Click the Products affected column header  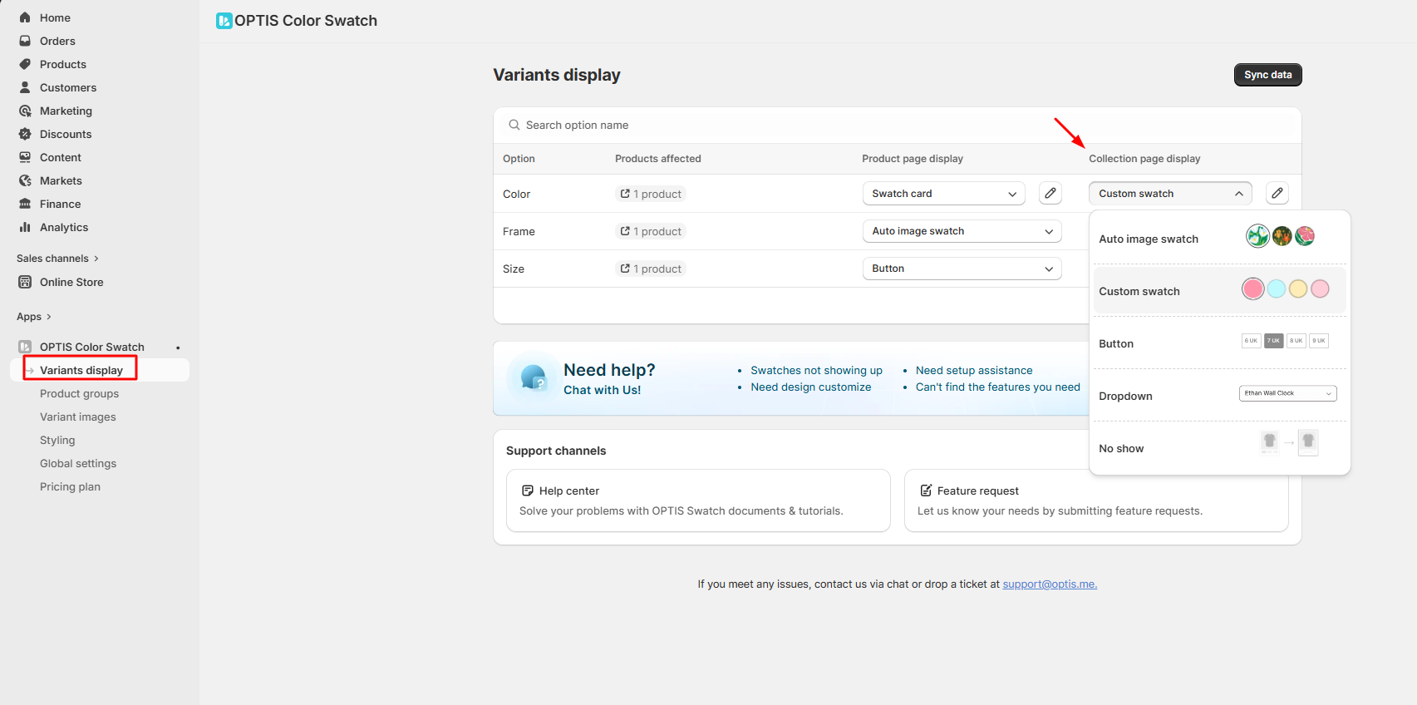658,159
